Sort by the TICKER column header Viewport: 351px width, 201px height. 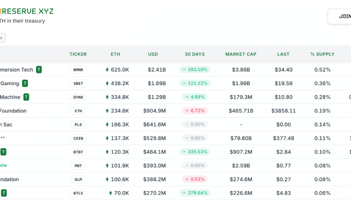78,54
